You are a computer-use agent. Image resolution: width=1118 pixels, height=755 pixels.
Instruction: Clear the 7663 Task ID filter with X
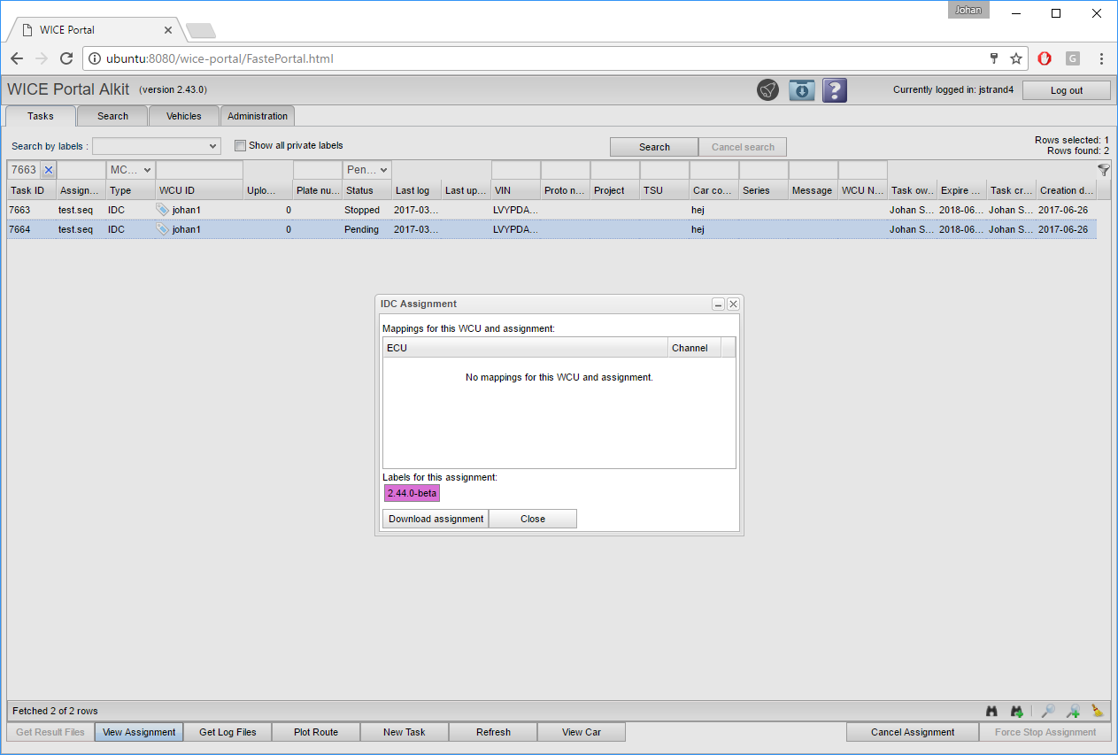(49, 170)
